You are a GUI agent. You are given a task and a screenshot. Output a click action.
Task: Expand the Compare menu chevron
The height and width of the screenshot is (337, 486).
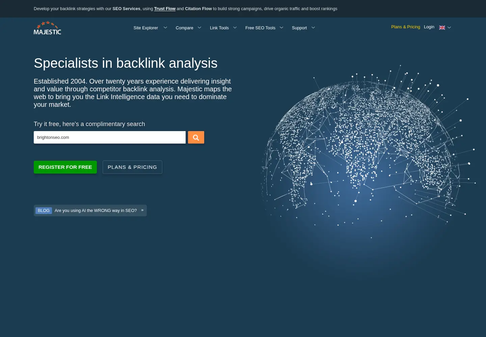point(199,28)
